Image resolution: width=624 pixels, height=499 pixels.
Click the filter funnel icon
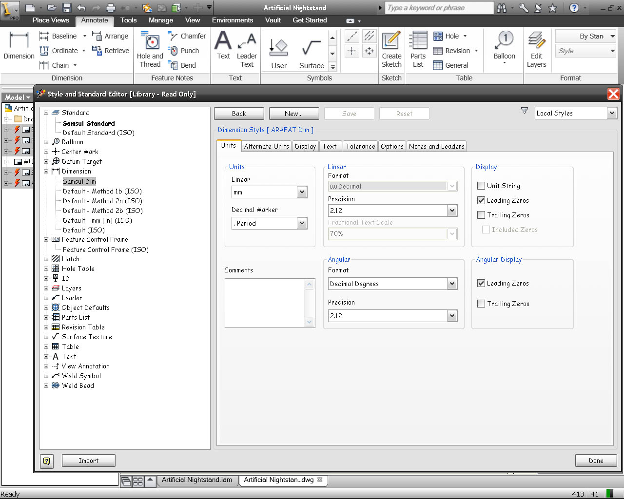[x=525, y=111]
